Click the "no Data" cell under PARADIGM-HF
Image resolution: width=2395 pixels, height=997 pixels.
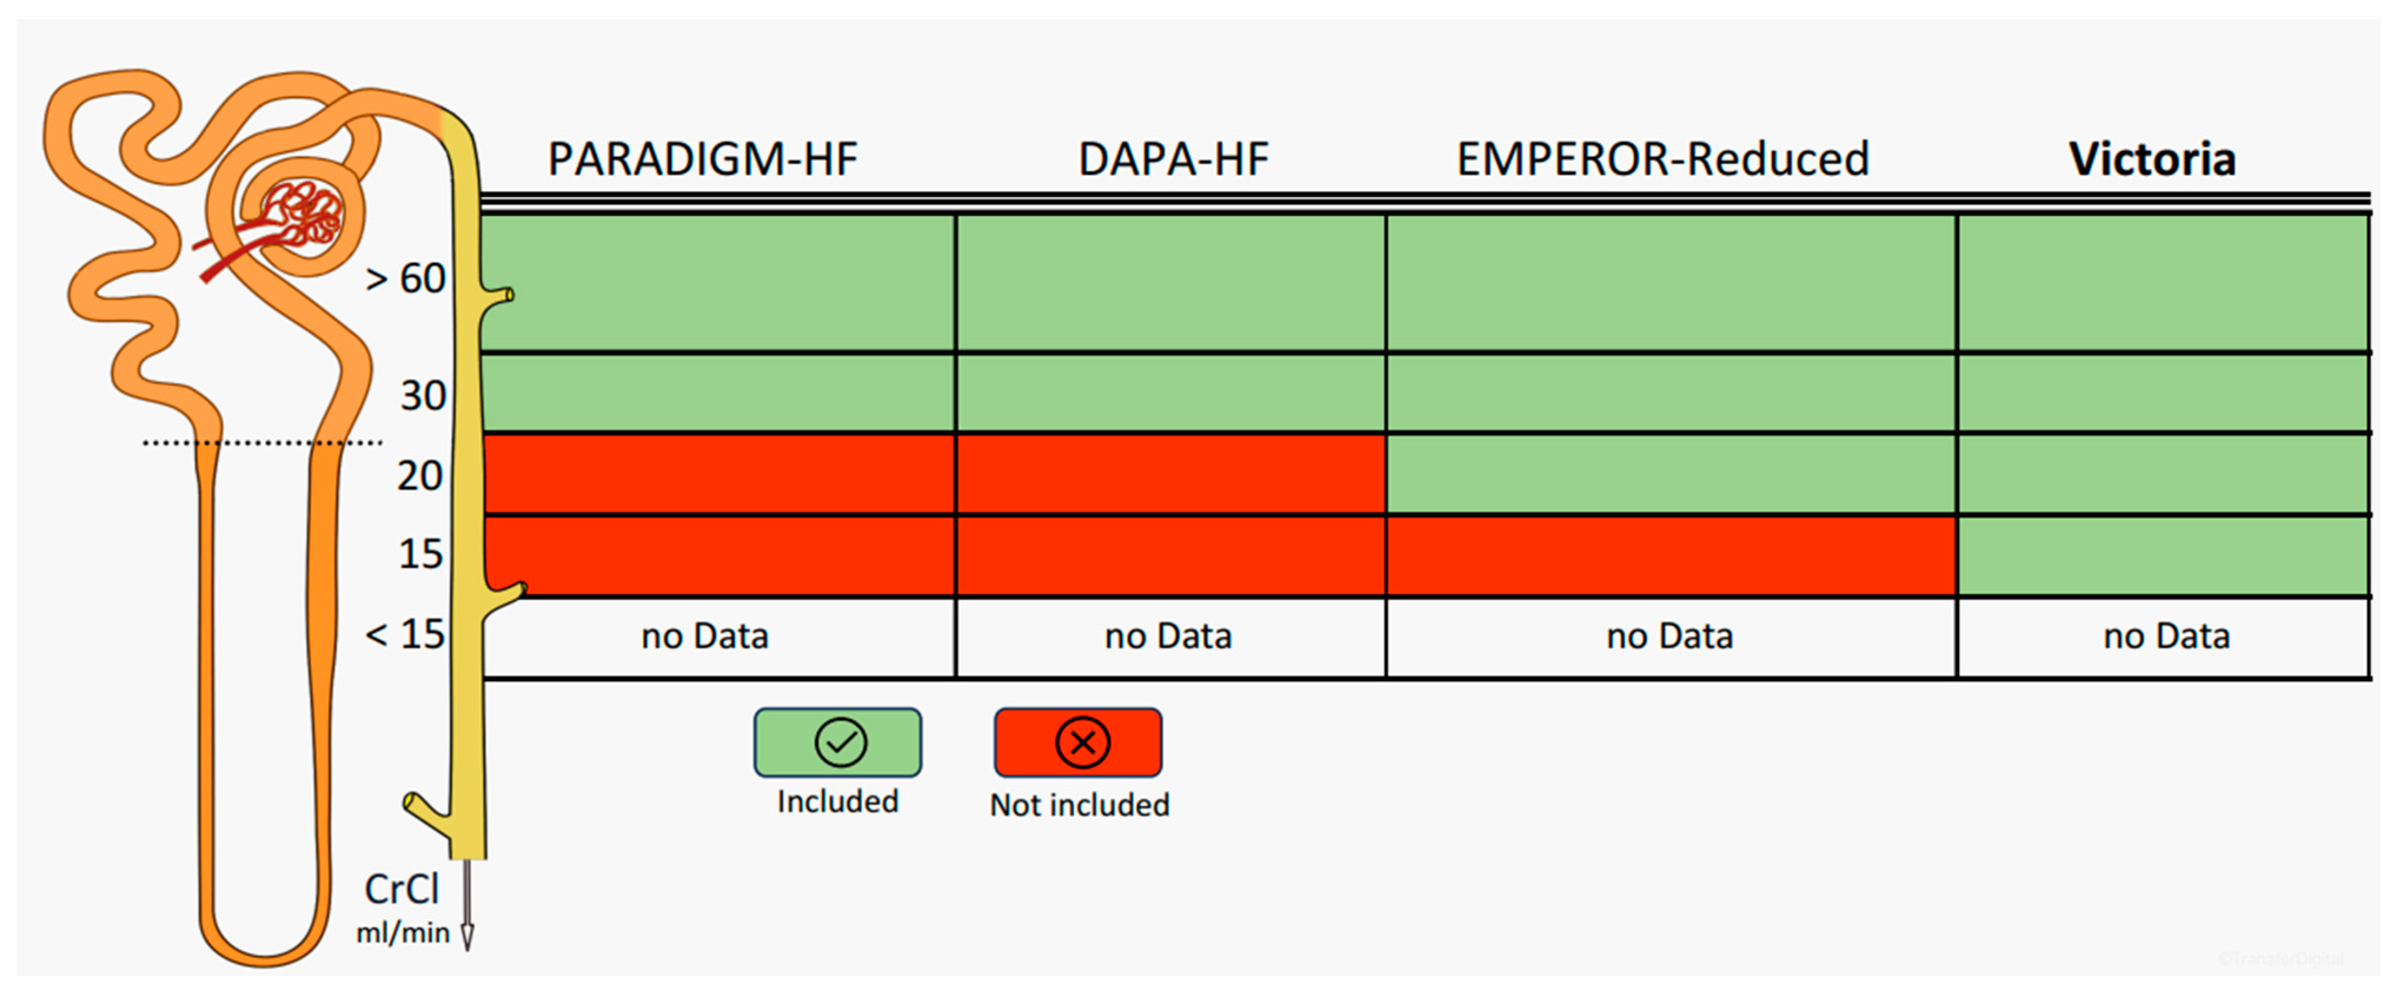705,636
